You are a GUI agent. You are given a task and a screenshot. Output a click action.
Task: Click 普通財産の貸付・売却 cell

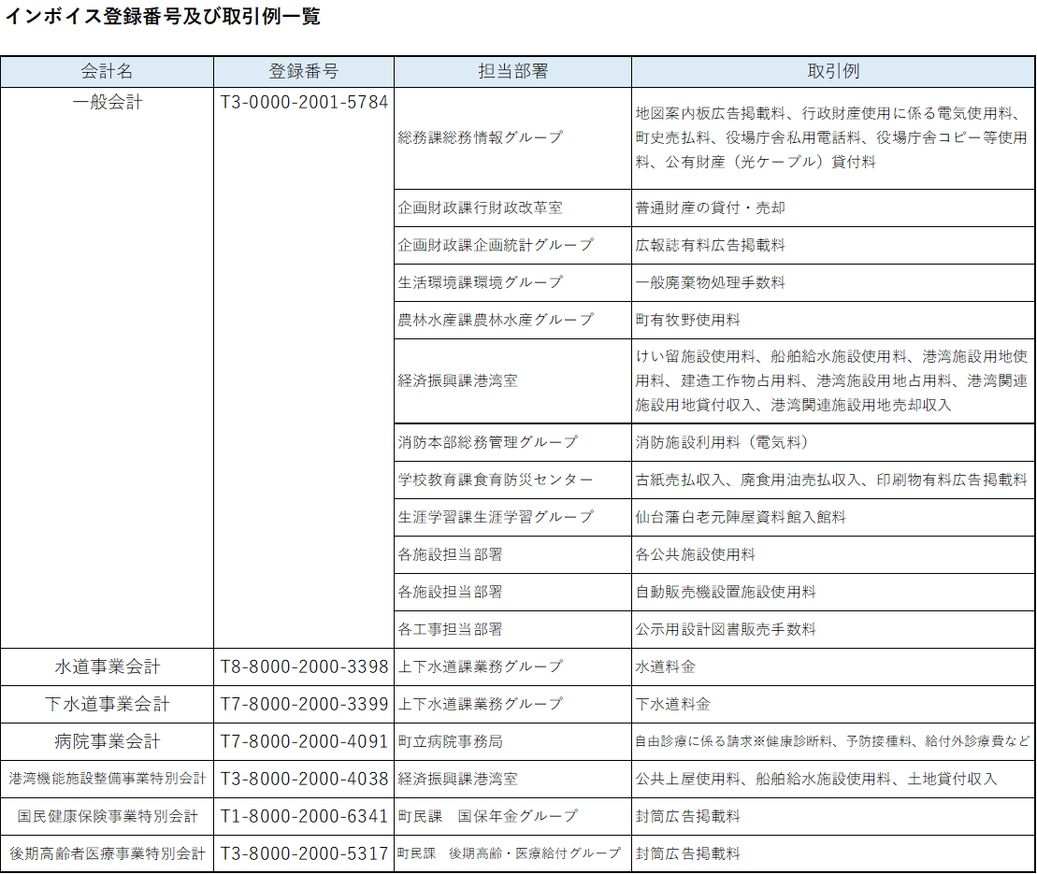click(833, 208)
